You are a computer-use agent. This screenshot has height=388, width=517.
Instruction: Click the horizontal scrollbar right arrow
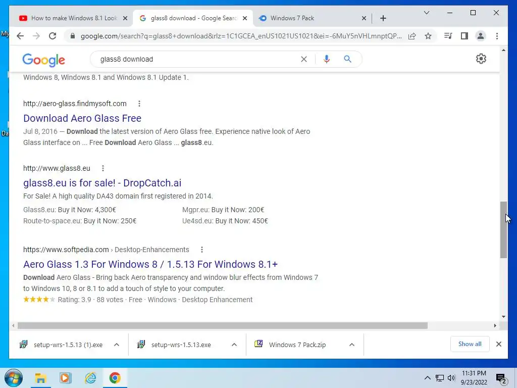pyautogui.click(x=495, y=326)
